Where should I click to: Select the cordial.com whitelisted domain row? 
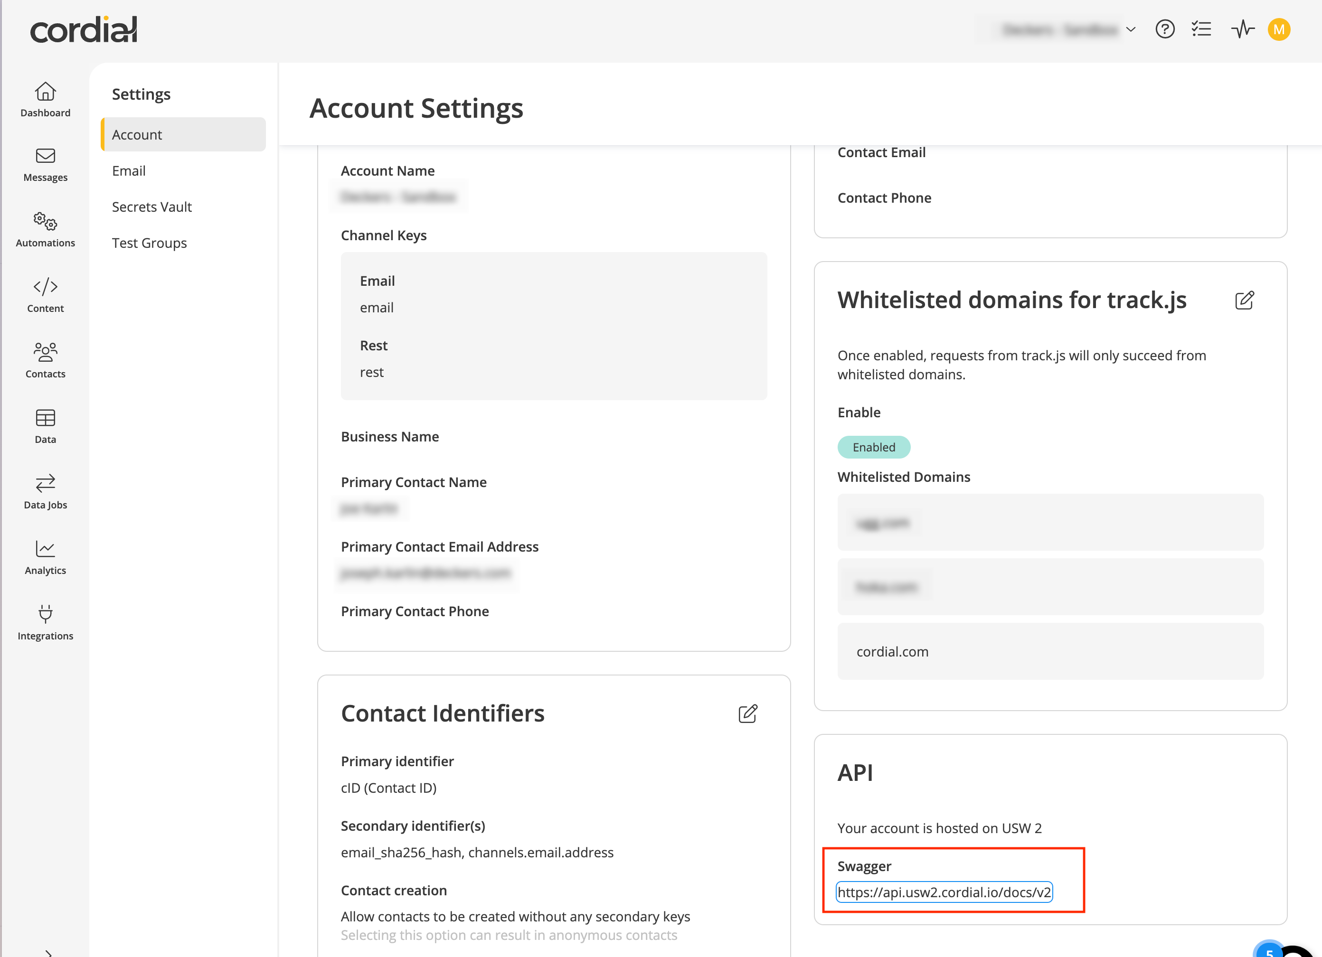point(1050,652)
